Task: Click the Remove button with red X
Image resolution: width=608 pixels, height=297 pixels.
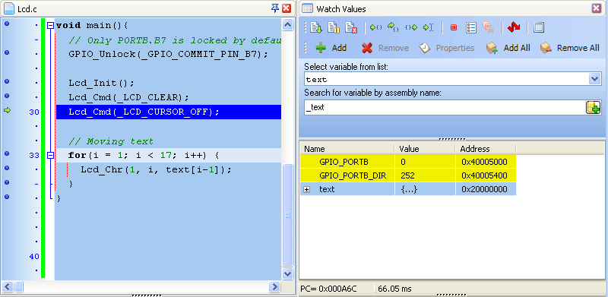Action: (x=385, y=48)
